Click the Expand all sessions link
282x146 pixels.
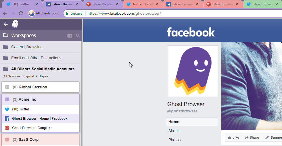tap(28, 76)
